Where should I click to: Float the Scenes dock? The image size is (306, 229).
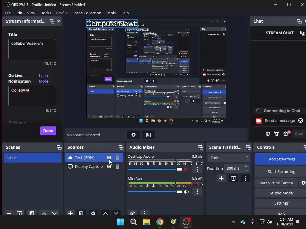(x=59, y=147)
